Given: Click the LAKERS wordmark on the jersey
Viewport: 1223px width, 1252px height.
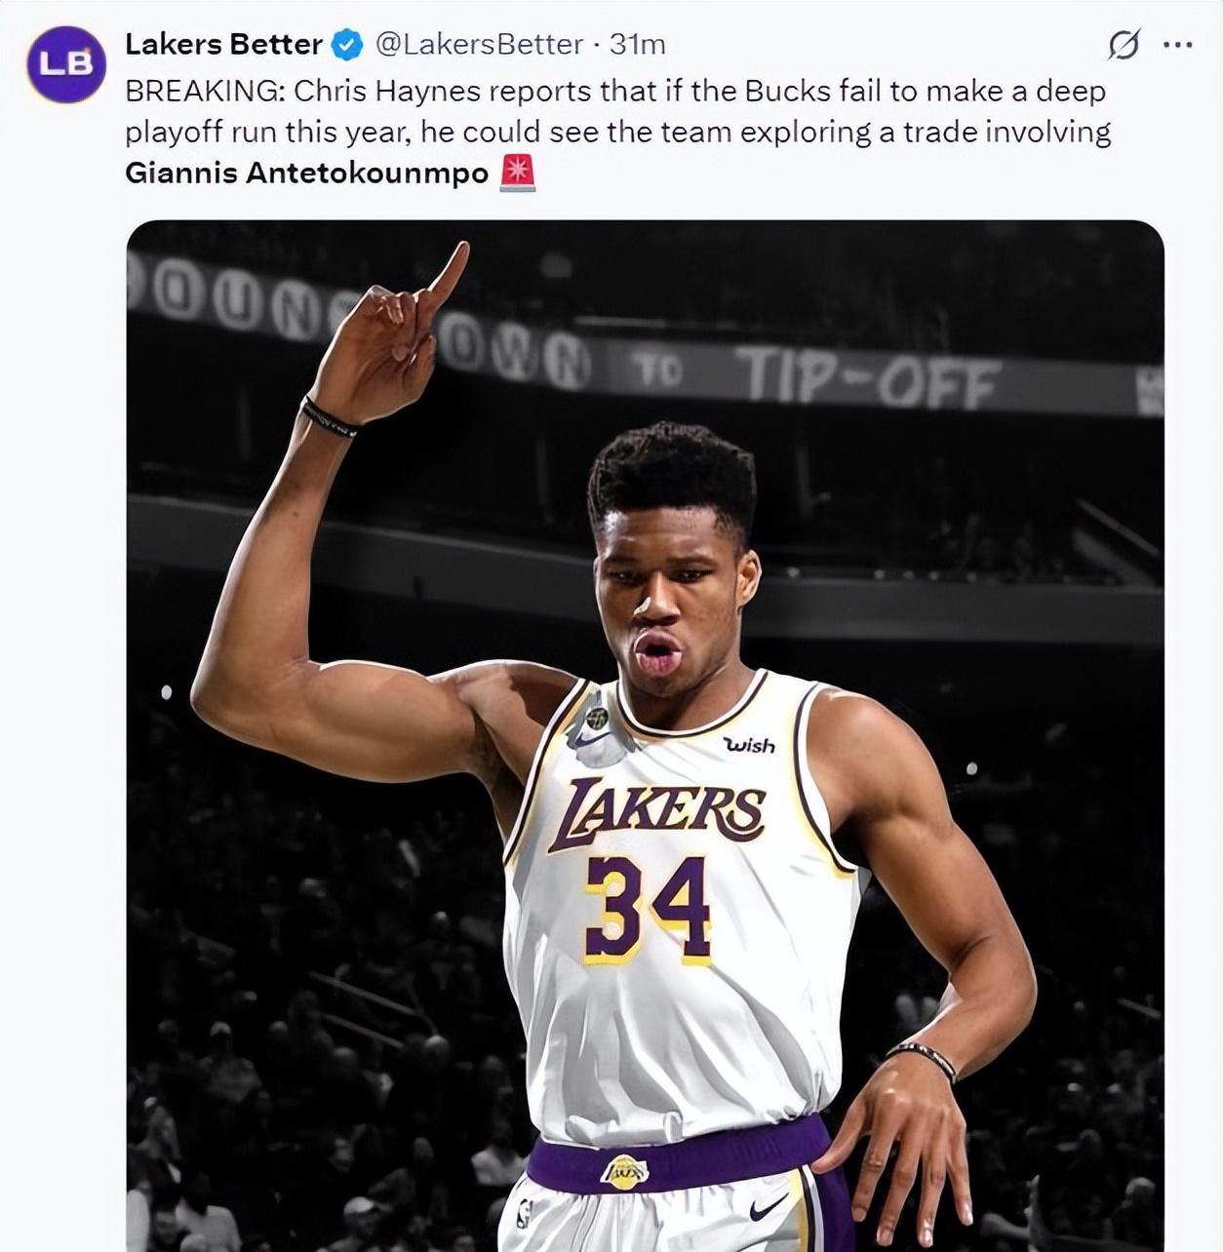Looking at the screenshot, I should click(655, 811).
